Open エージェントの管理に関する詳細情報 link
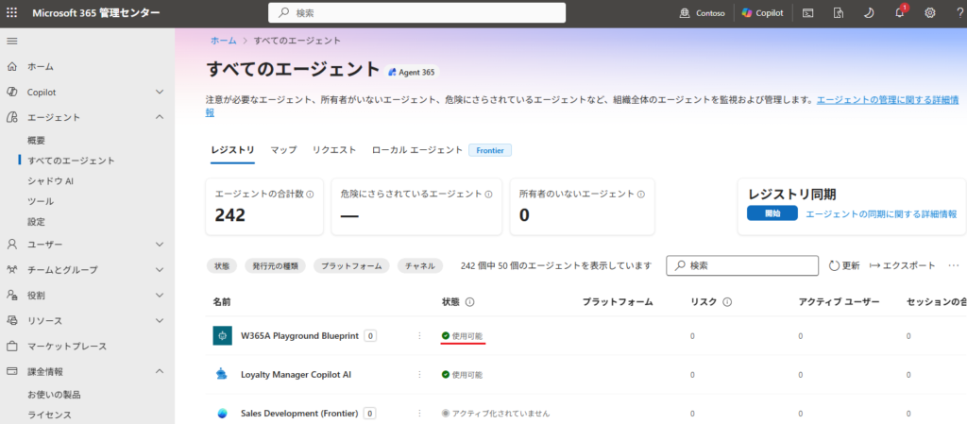The width and height of the screenshot is (967, 424). pos(888,100)
